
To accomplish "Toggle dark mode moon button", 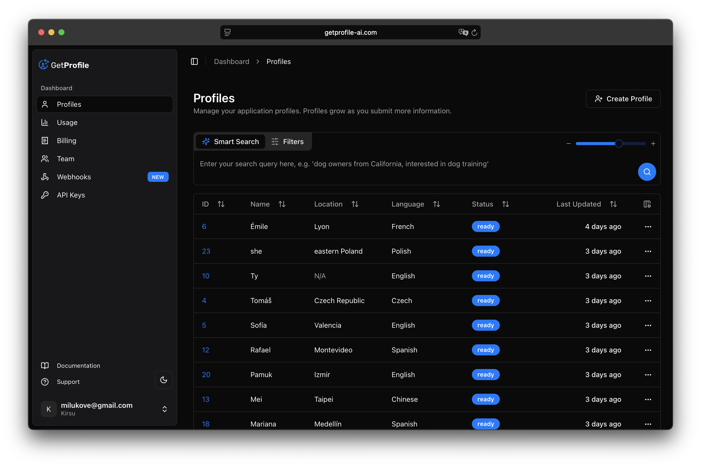I will click(x=163, y=380).
